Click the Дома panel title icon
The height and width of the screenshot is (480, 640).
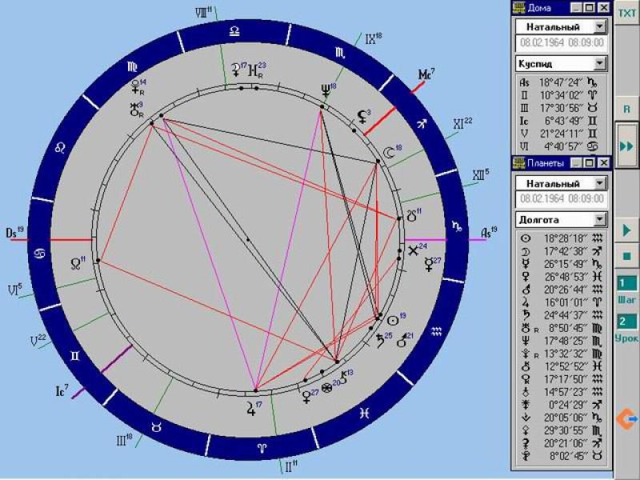click(519, 8)
